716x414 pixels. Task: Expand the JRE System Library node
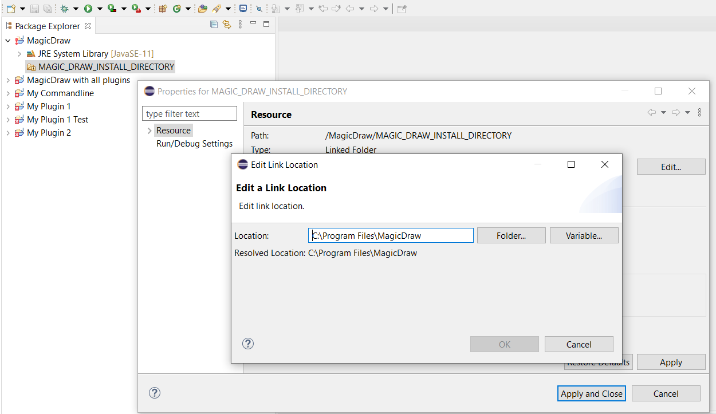click(19, 54)
